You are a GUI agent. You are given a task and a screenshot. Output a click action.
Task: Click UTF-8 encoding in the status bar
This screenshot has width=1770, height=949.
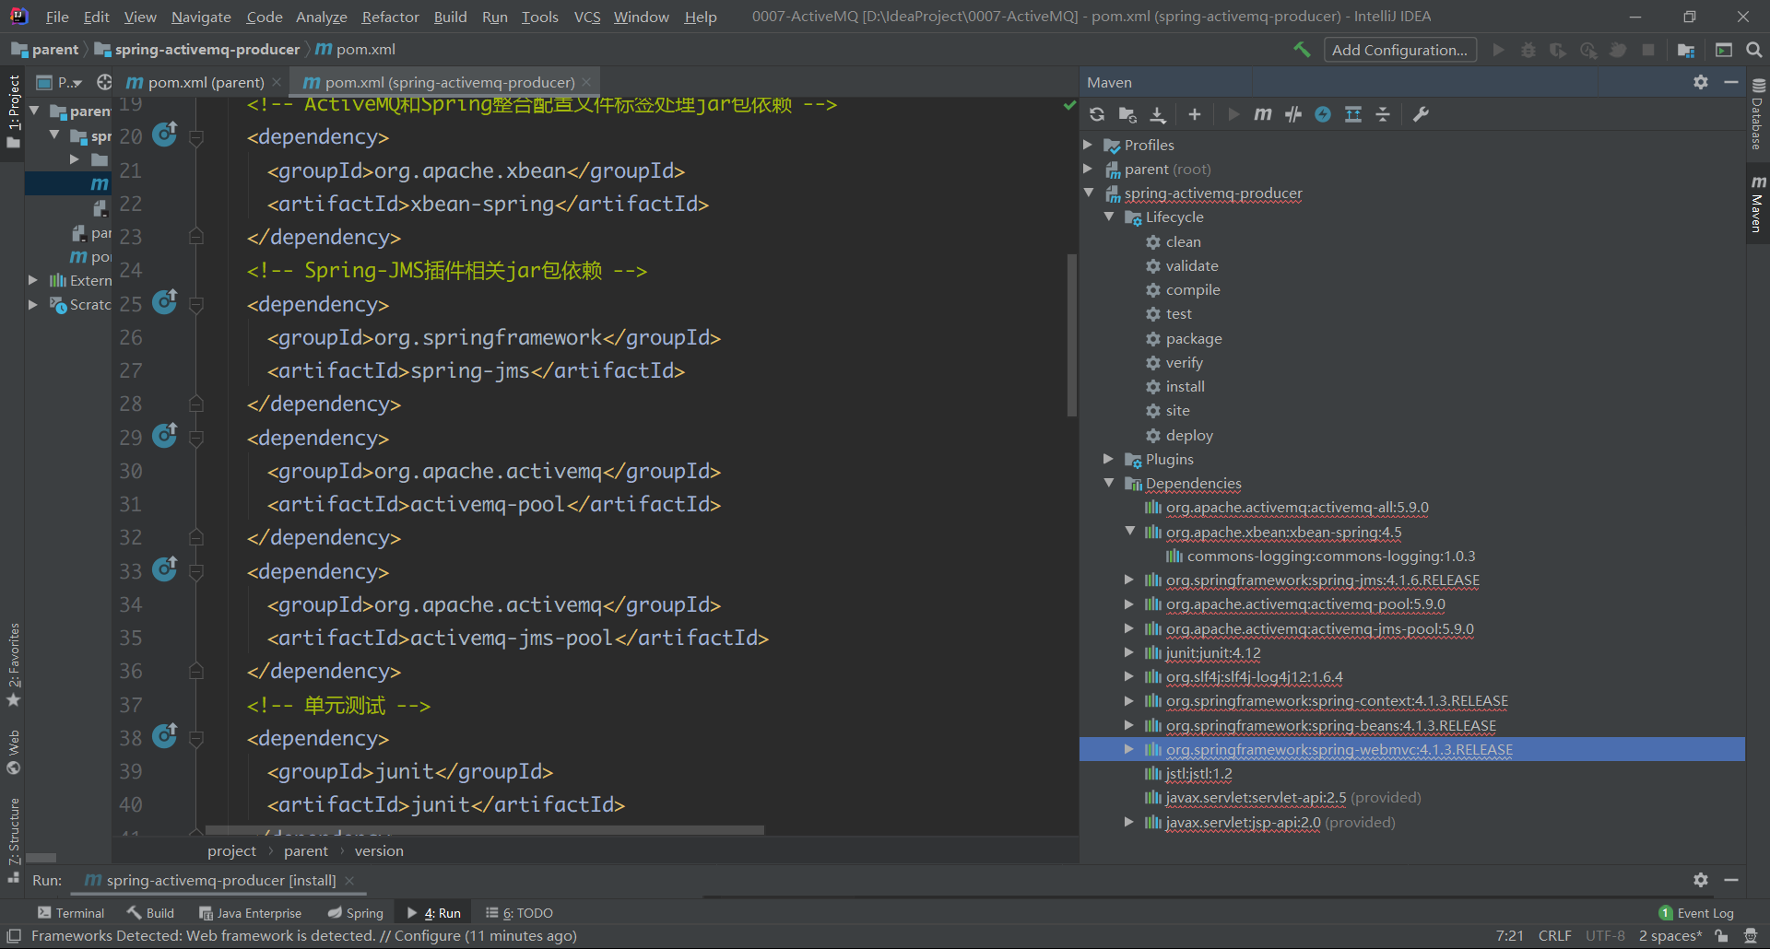pos(1605,936)
